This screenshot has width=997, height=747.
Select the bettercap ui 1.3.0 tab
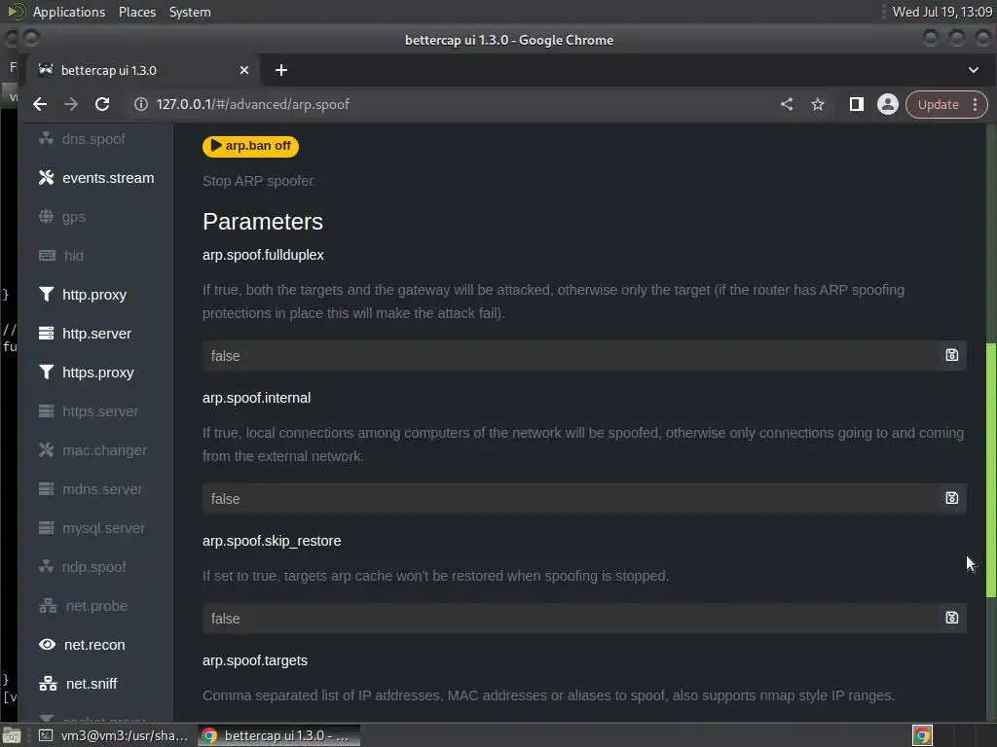[143, 70]
